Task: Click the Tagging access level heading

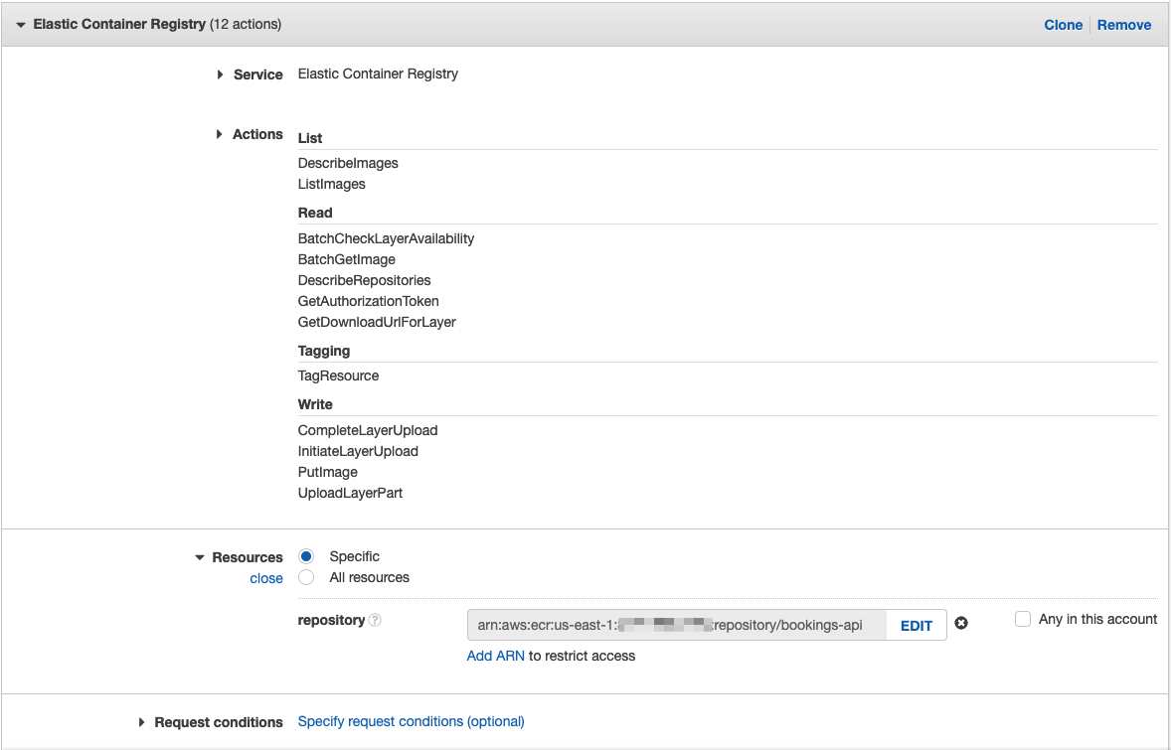Action: 324,351
